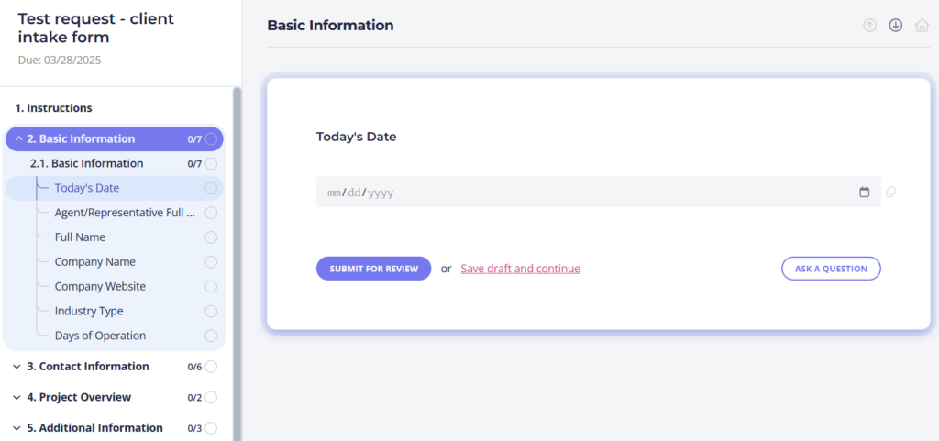Click the status circle for Days of Operation
The image size is (939, 441).
[211, 336]
